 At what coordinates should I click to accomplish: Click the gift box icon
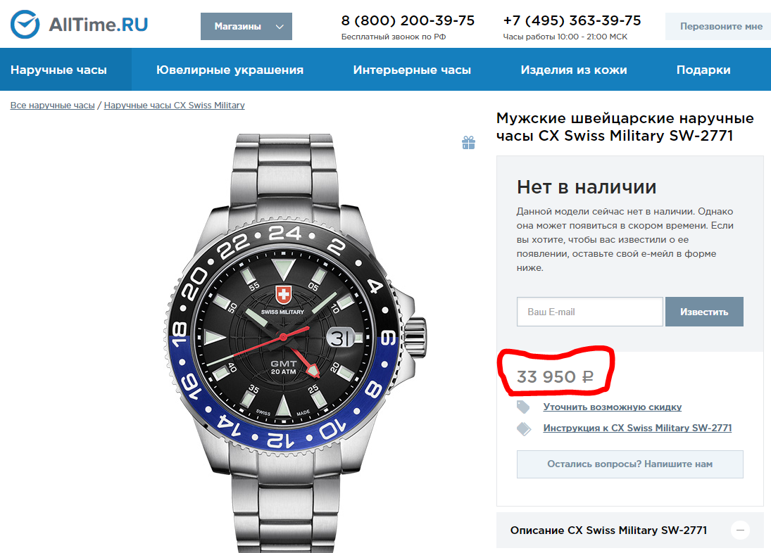(x=468, y=142)
